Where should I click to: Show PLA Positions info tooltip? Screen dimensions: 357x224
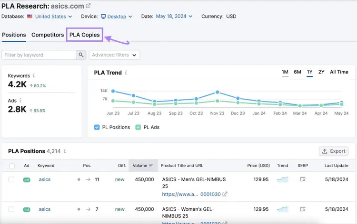pos(65,151)
